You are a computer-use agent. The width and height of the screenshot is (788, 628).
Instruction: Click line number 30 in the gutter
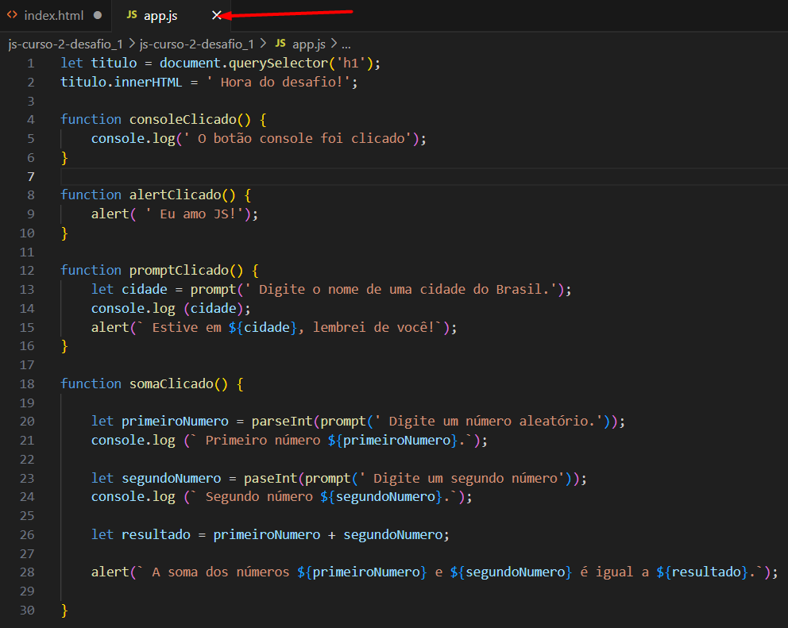click(x=27, y=611)
